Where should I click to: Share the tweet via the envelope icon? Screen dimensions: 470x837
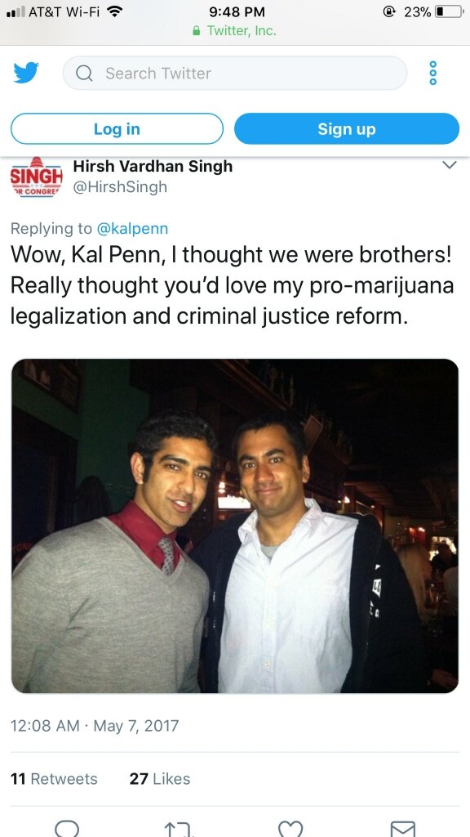403,829
